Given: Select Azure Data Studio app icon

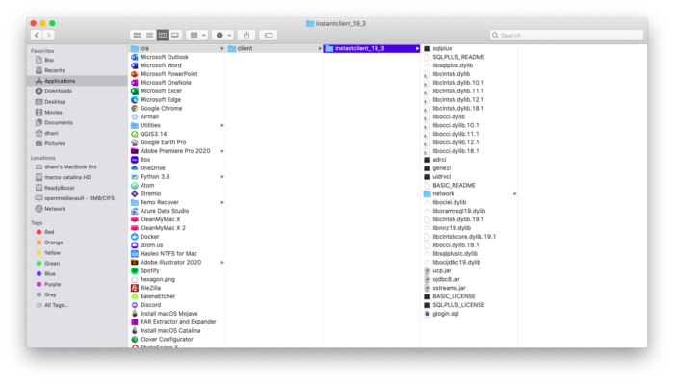Looking at the screenshot, I should (135, 211).
